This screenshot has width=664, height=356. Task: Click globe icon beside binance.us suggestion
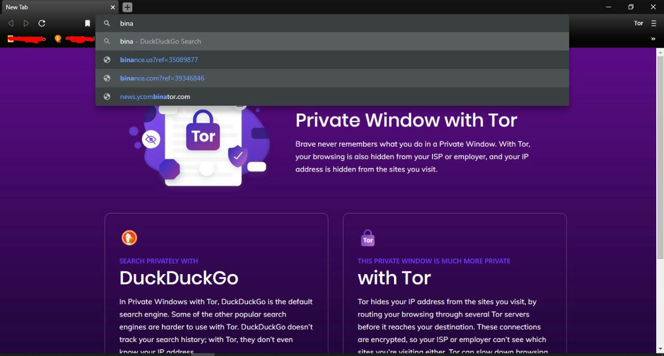(107, 60)
